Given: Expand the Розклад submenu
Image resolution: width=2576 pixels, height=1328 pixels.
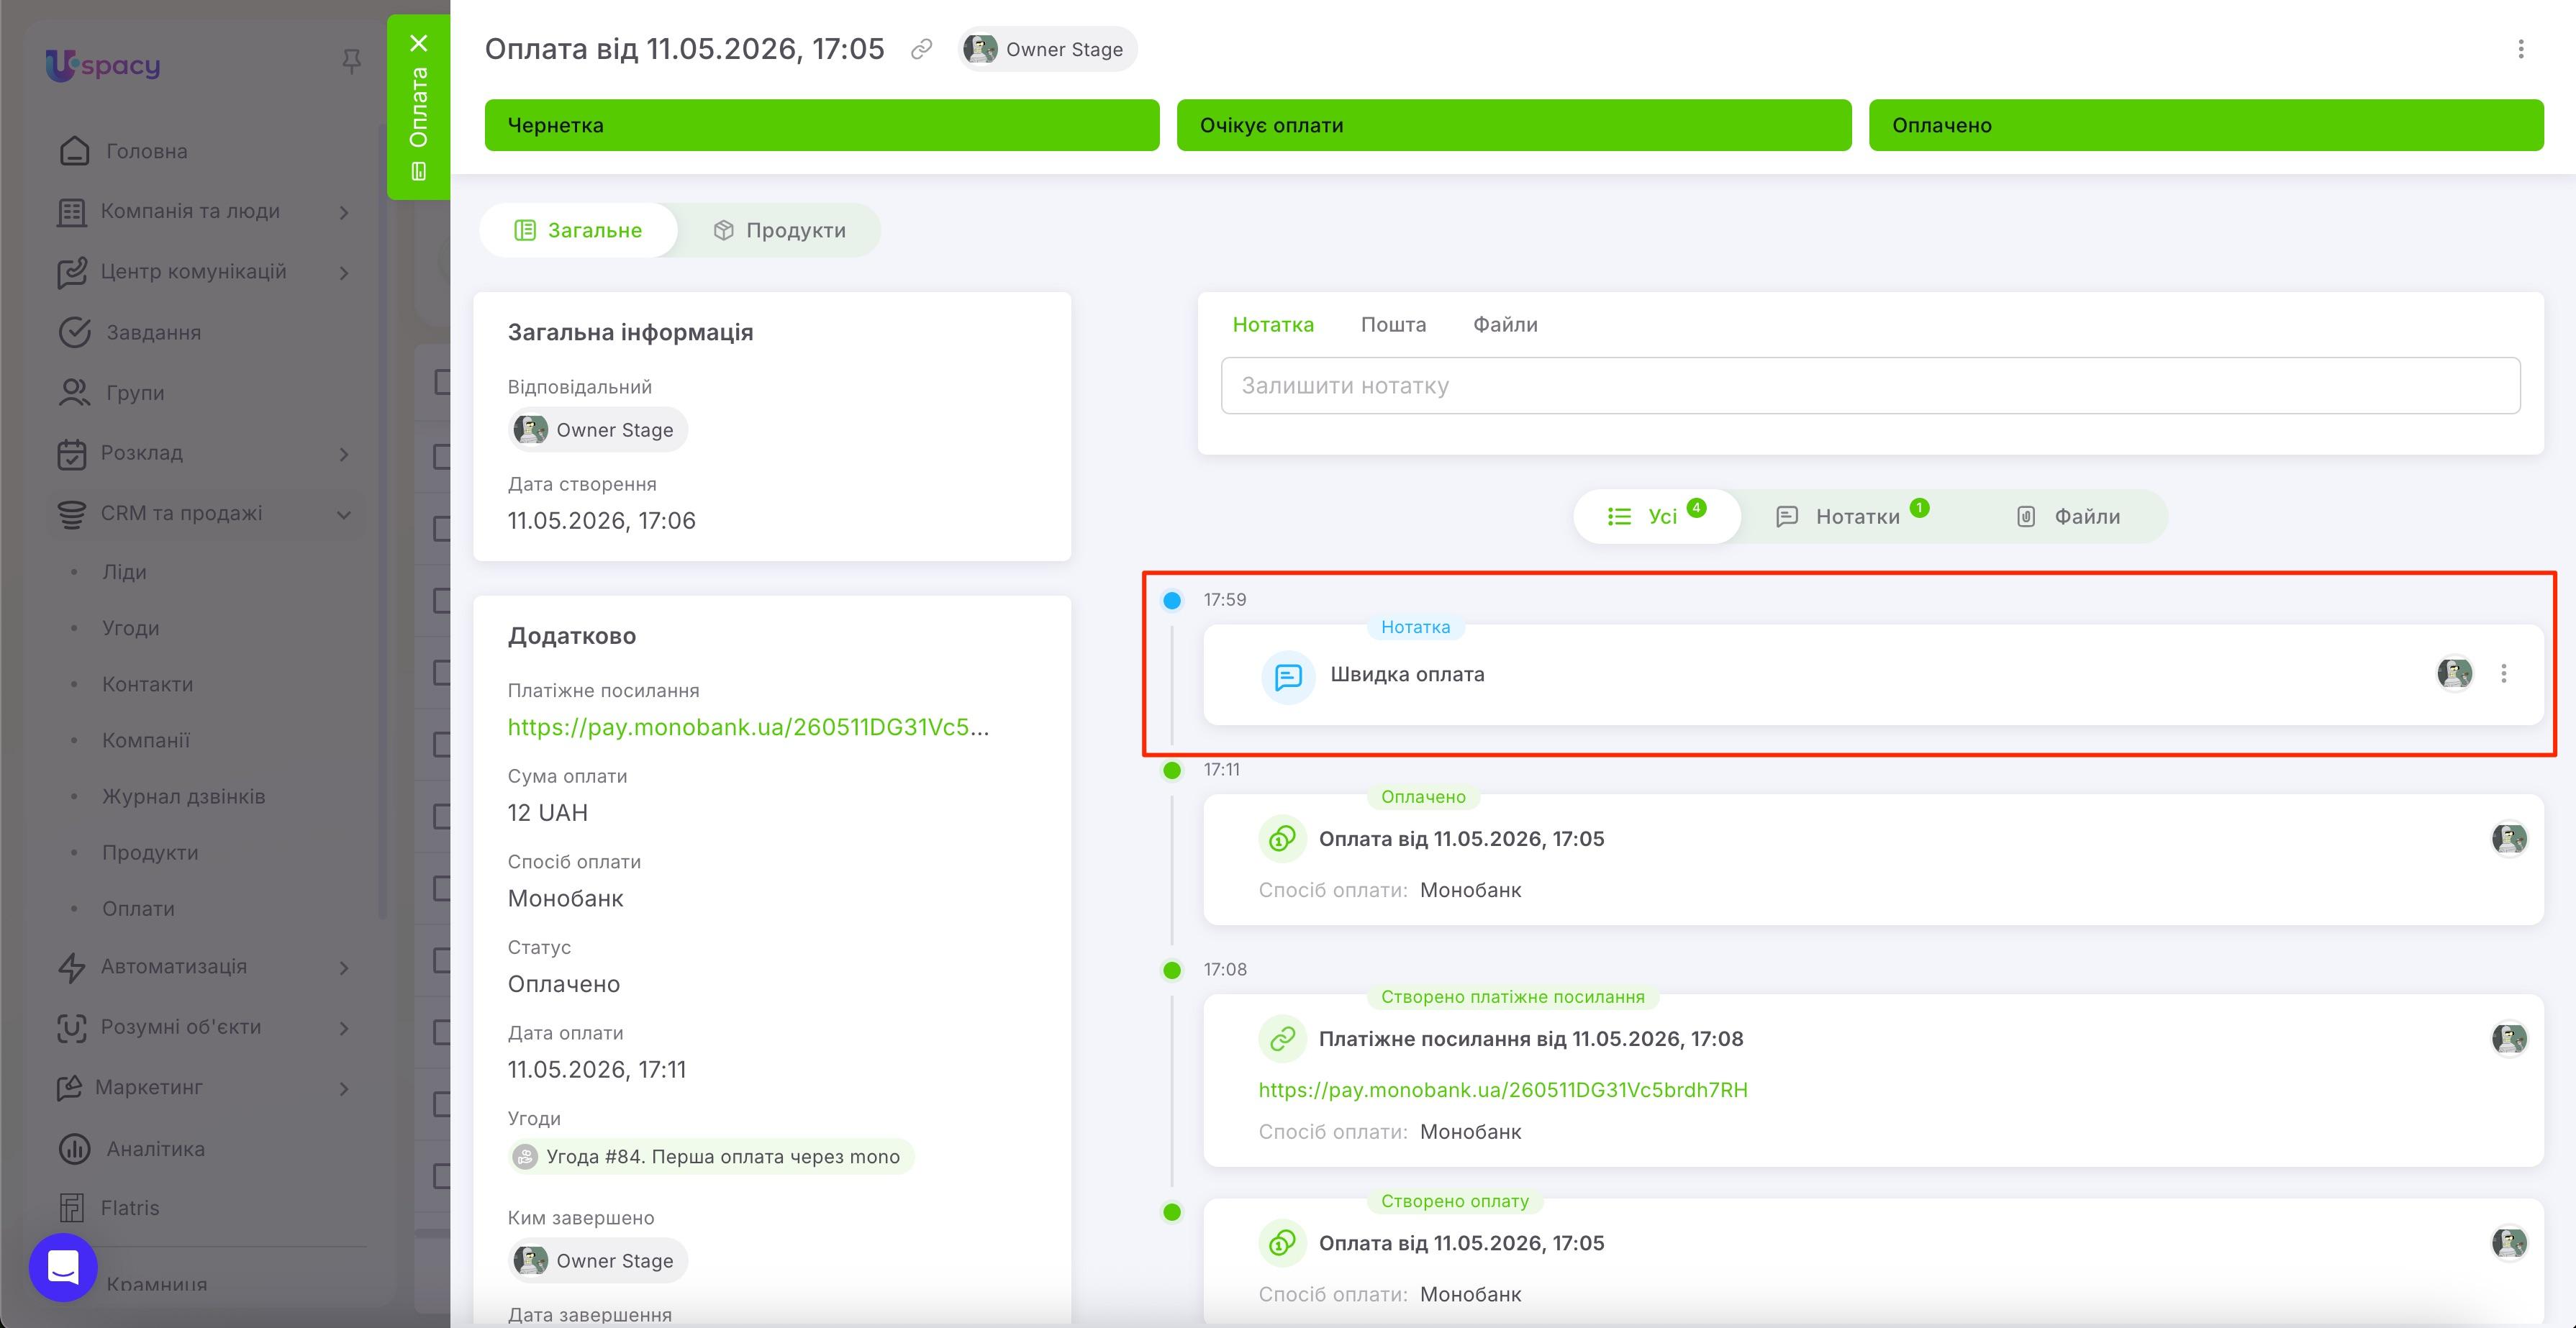Looking at the screenshot, I should tap(344, 454).
